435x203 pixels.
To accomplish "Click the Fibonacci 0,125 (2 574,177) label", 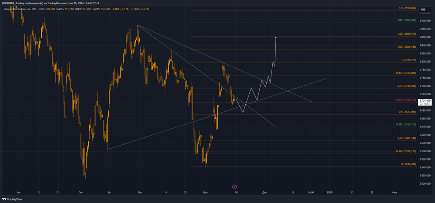I will coord(406,151).
